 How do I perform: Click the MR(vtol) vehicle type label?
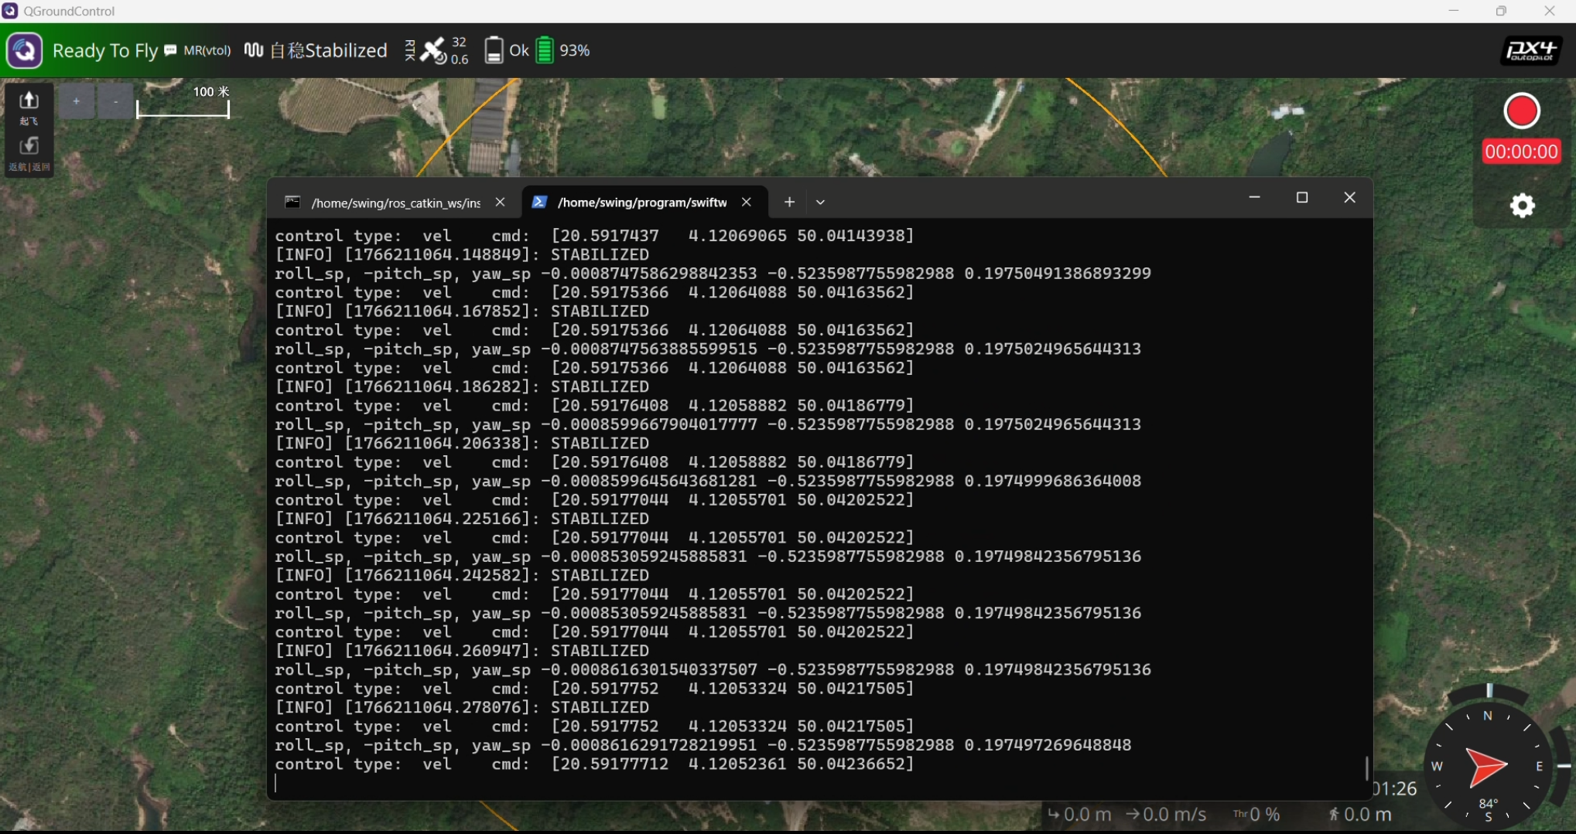(207, 51)
